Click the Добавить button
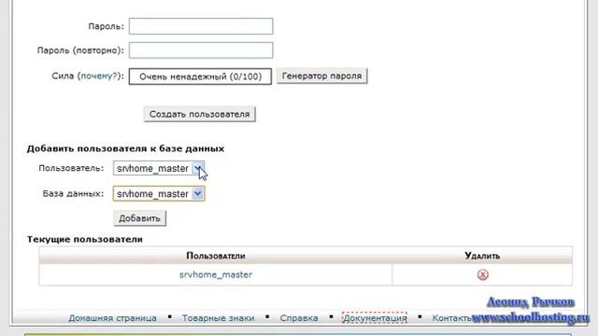This screenshot has width=598, height=336. [x=139, y=218]
